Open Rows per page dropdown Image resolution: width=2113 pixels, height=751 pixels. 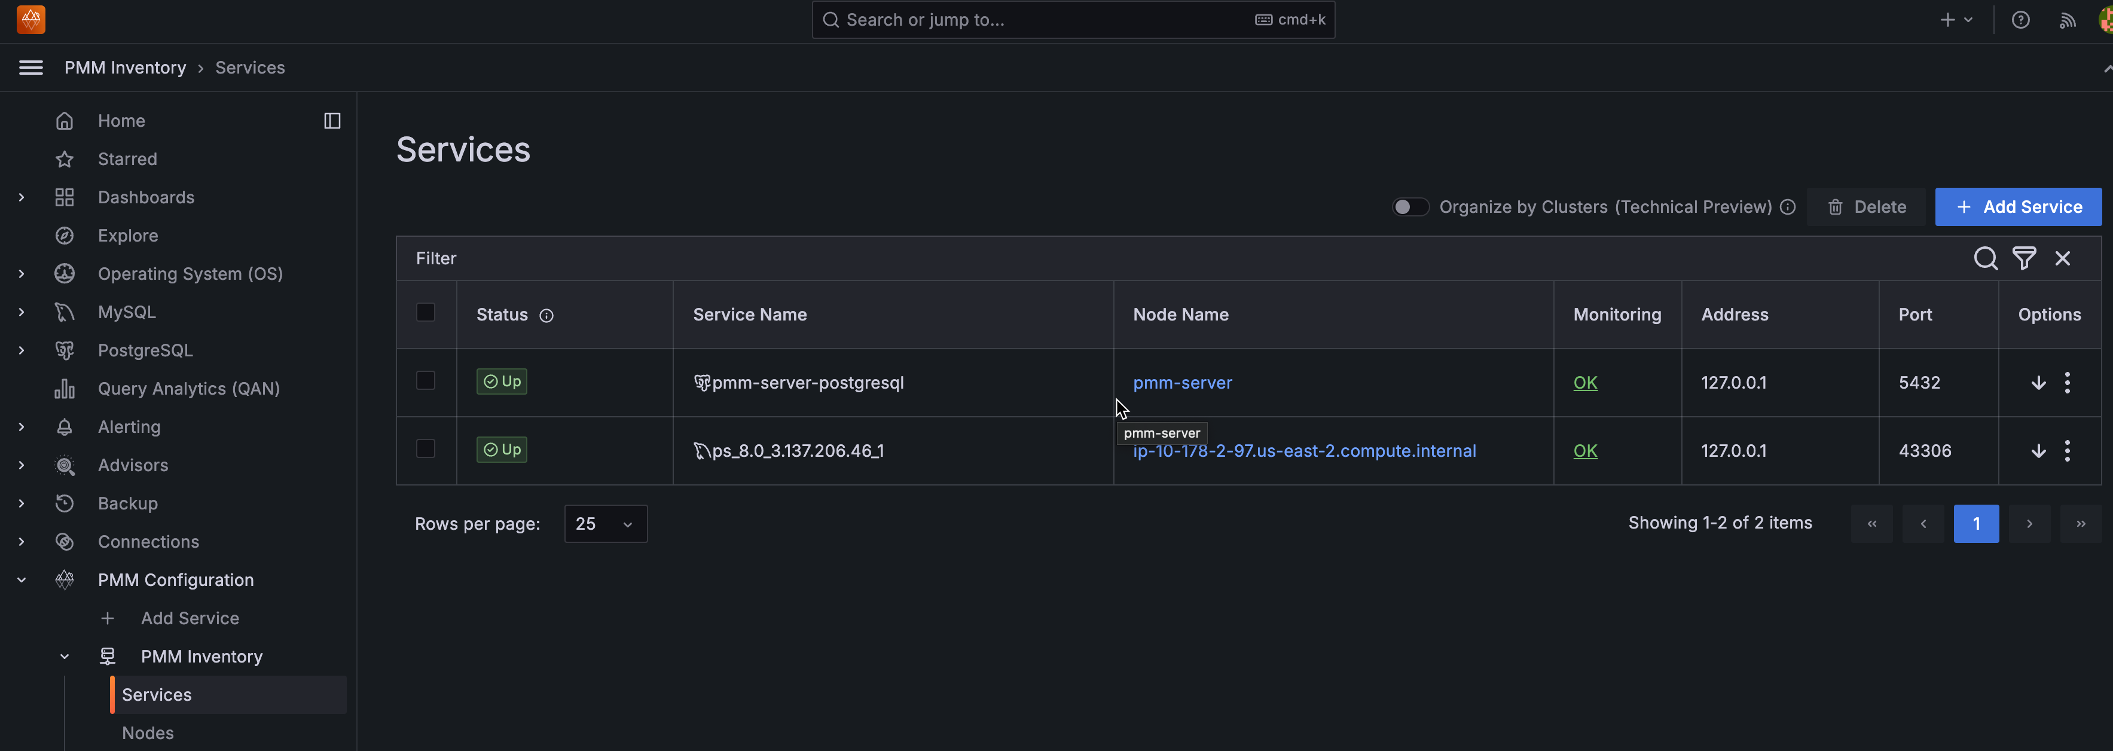click(x=605, y=523)
